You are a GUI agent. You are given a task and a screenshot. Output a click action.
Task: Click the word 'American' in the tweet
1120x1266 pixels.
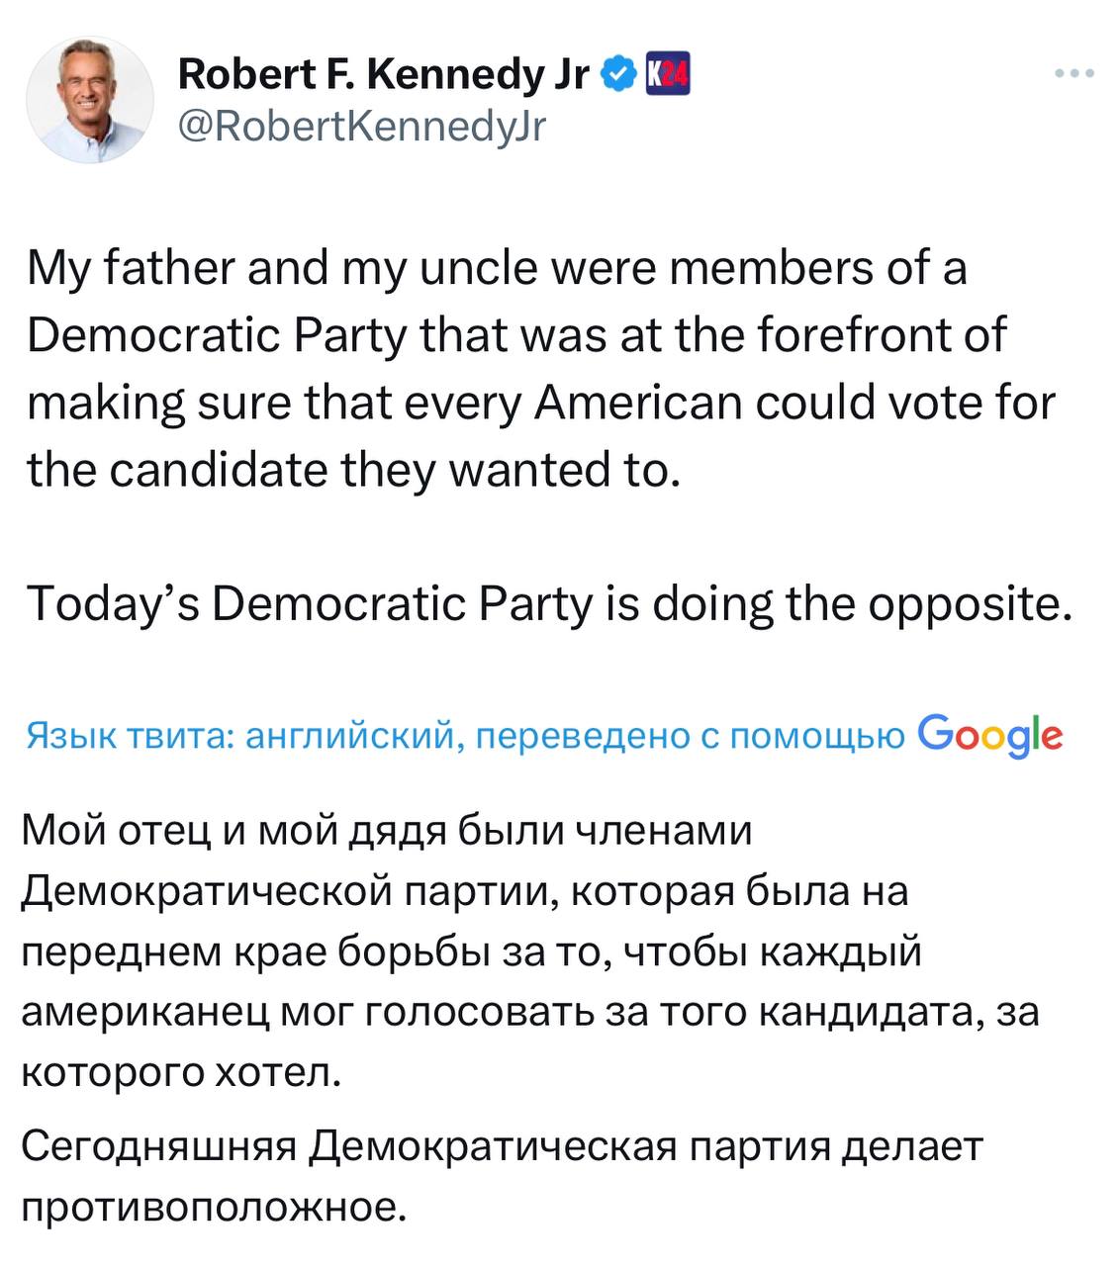pyautogui.click(x=638, y=403)
